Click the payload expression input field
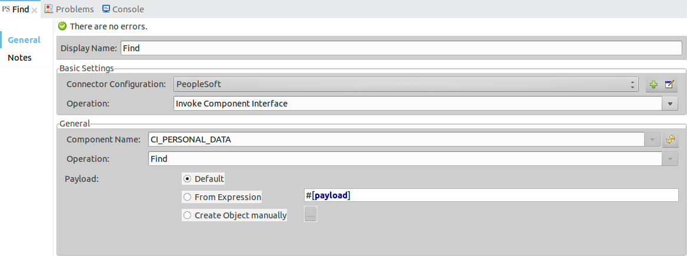Screen dimensions: 687x256 click(491, 195)
